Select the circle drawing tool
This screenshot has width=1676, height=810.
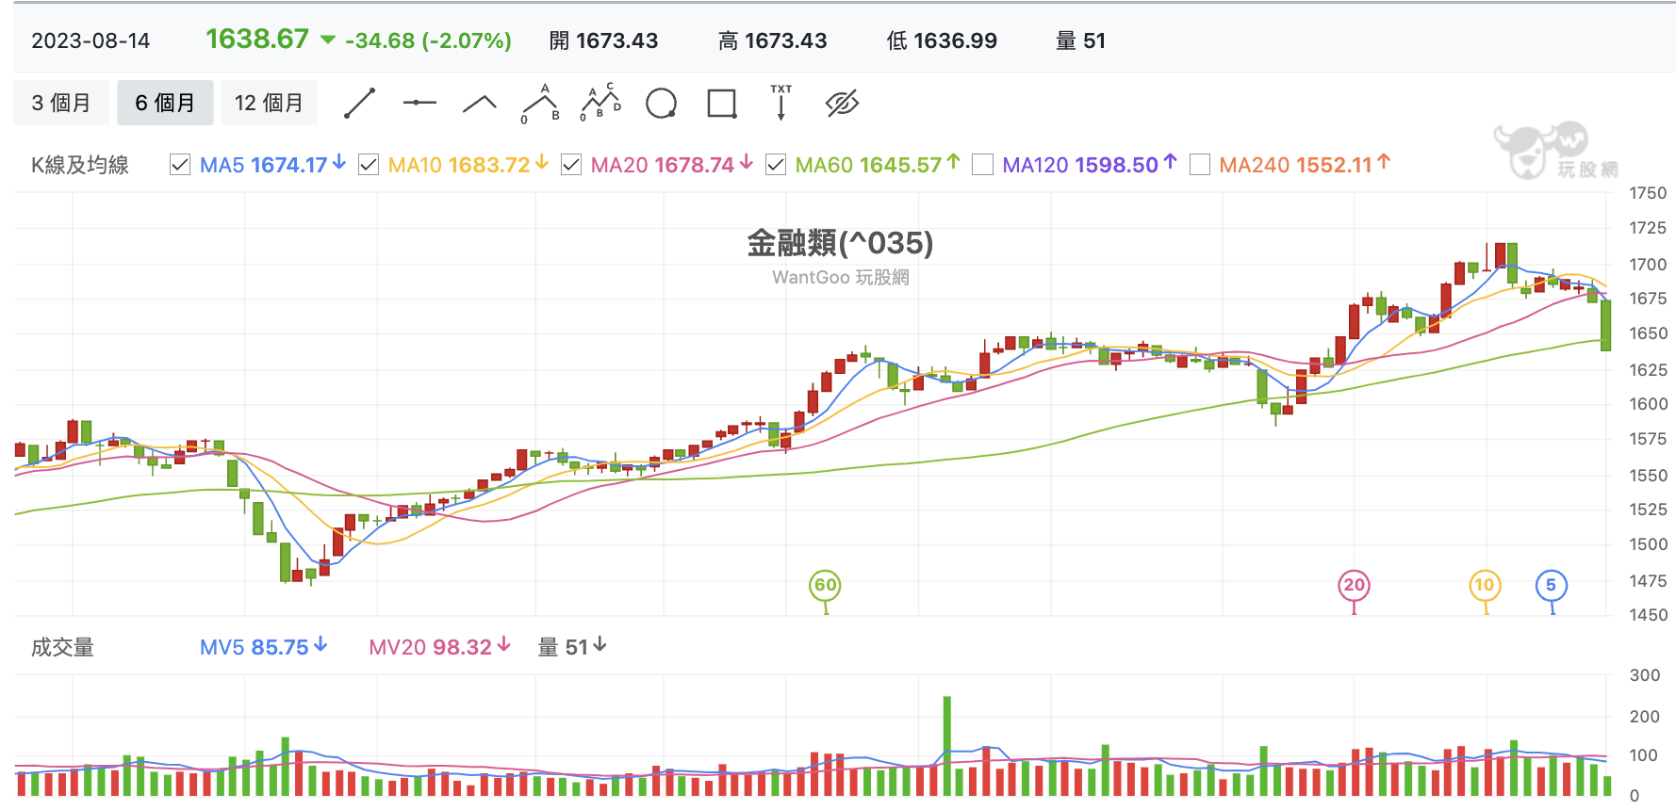coord(662,103)
